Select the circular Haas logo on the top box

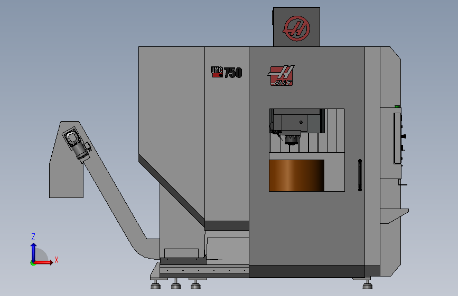296,28
